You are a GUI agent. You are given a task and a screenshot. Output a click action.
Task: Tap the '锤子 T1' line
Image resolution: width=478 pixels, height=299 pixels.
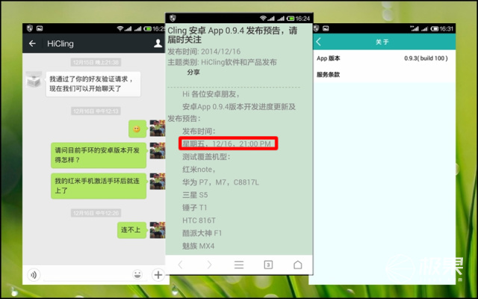coord(194,208)
